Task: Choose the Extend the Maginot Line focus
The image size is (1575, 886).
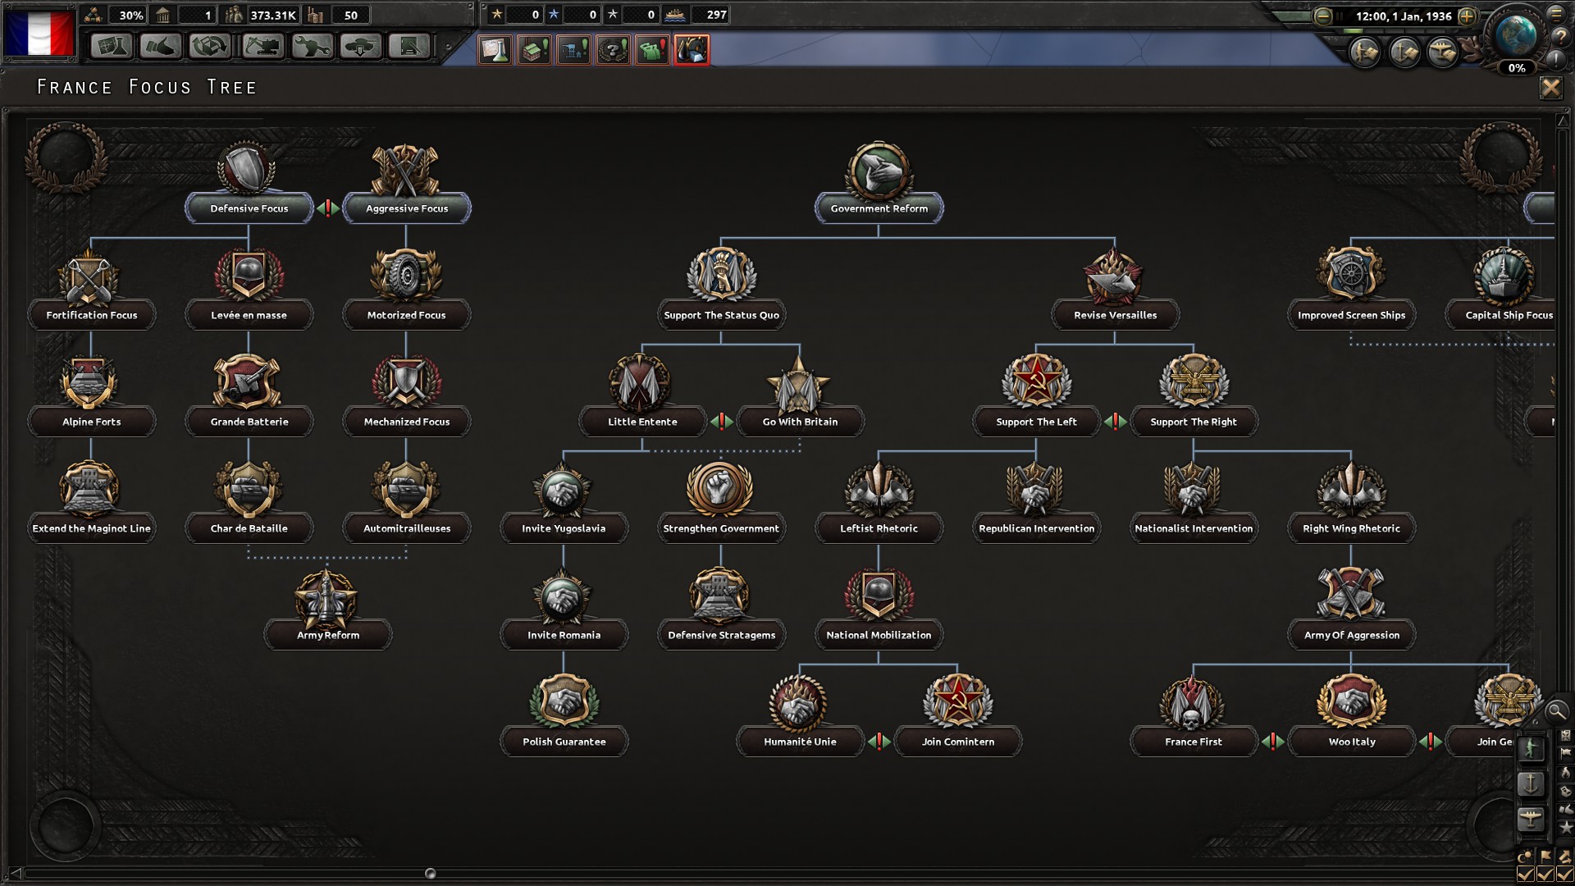Action: 91,528
